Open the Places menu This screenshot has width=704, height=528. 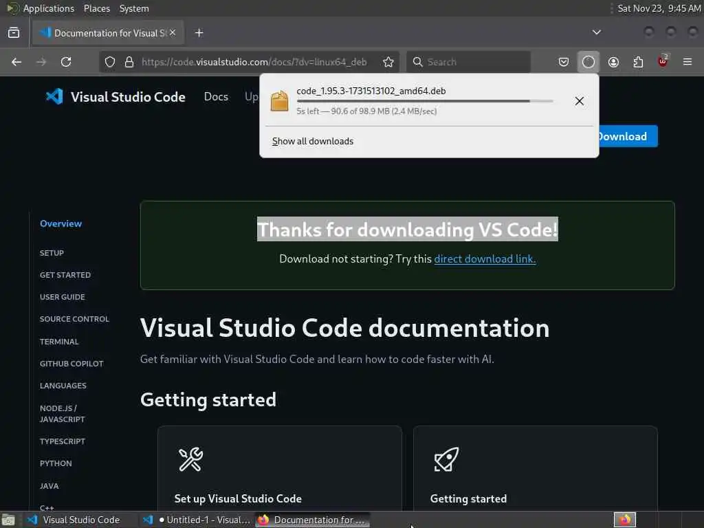[x=96, y=8]
